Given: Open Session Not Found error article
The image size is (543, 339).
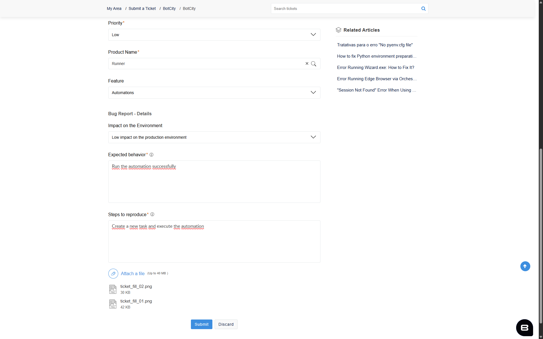Looking at the screenshot, I should pyautogui.click(x=376, y=90).
